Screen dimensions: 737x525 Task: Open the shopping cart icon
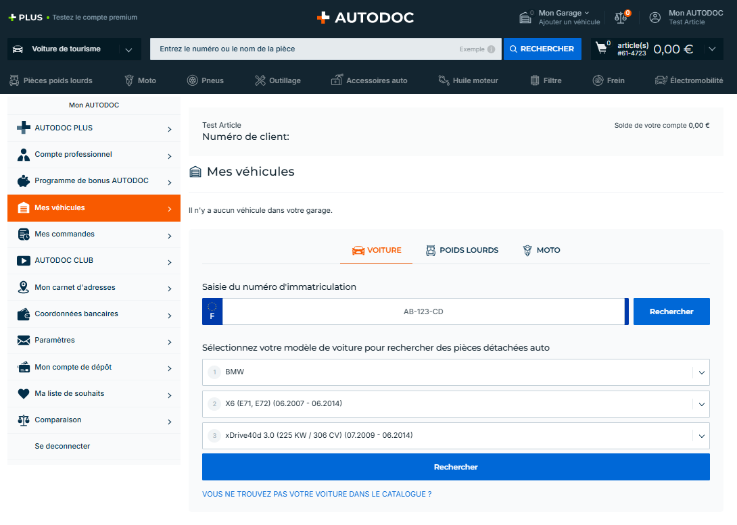click(x=601, y=49)
